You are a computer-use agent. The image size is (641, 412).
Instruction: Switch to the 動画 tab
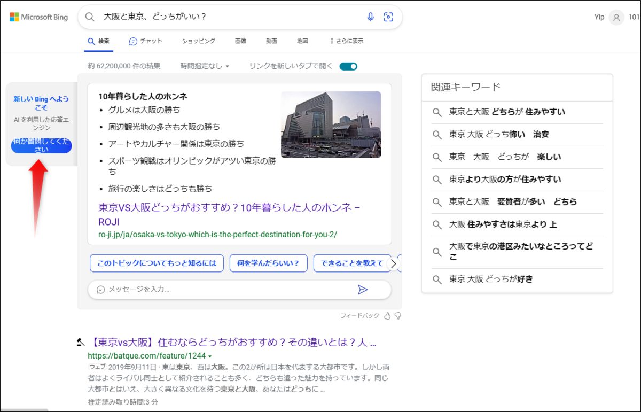tap(271, 41)
